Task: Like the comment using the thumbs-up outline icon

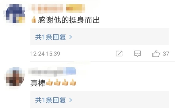Action: (156, 53)
